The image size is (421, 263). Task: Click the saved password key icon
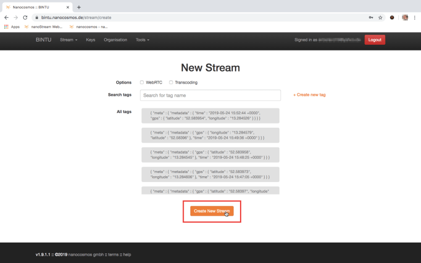[370, 17]
